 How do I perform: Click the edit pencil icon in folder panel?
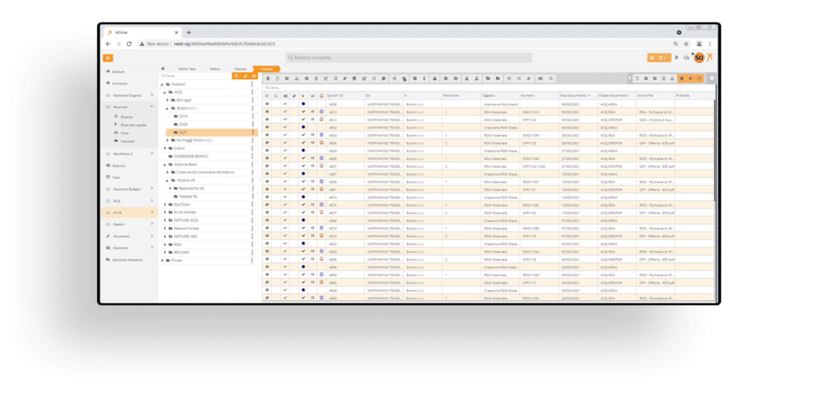[x=246, y=76]
